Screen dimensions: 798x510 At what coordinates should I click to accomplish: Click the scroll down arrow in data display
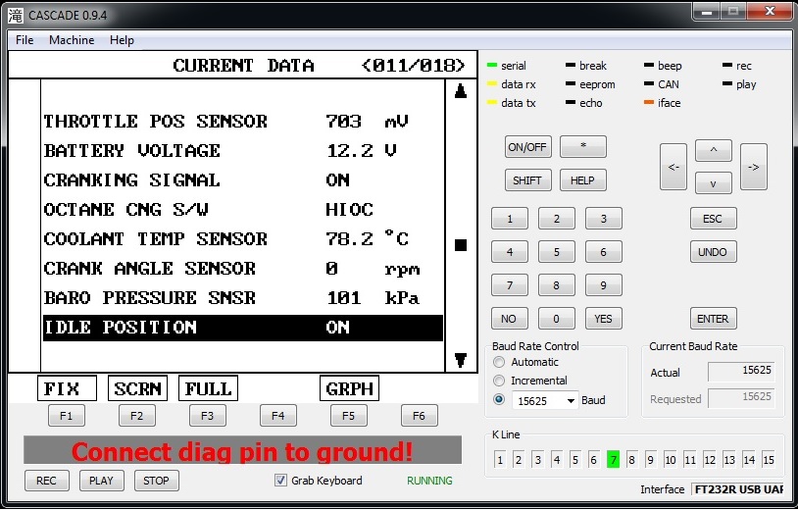[461, 360]
